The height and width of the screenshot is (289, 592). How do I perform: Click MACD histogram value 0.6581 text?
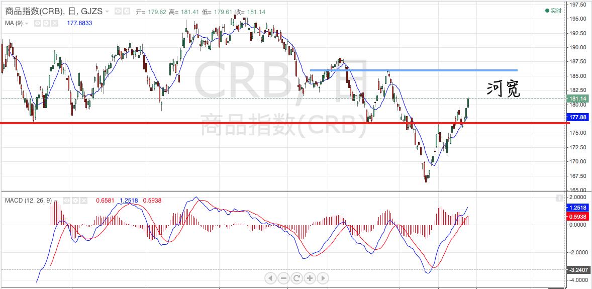pos(105,201)
